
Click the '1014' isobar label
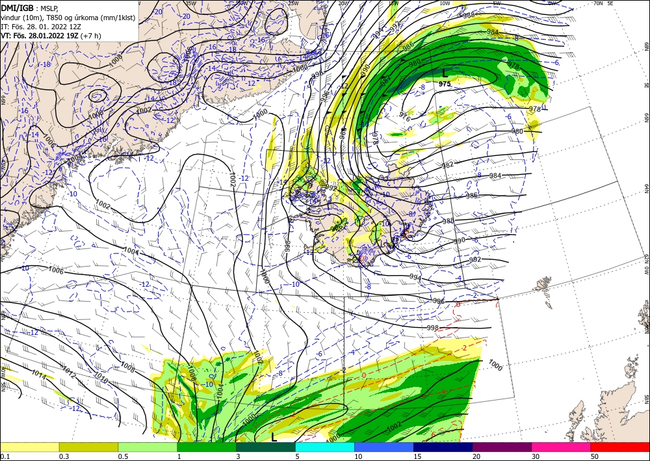[38, 376]
